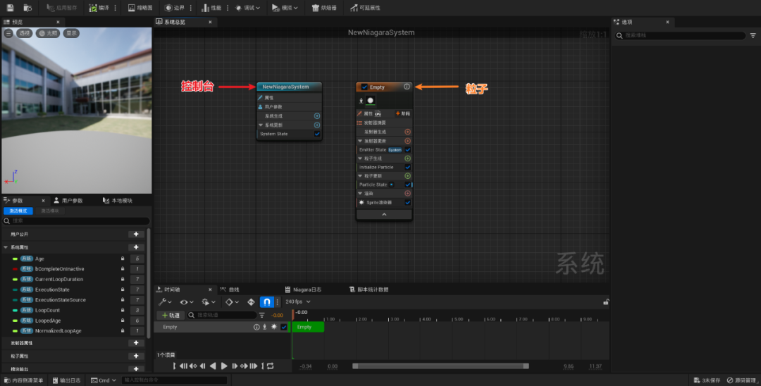Open the 性能 performance tool
The width and height of the screenshot is (761, 386).
[211, 8]
